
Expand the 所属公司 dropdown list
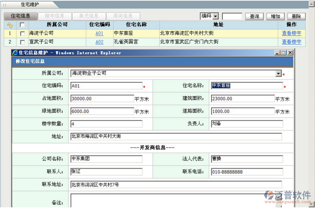278,74
